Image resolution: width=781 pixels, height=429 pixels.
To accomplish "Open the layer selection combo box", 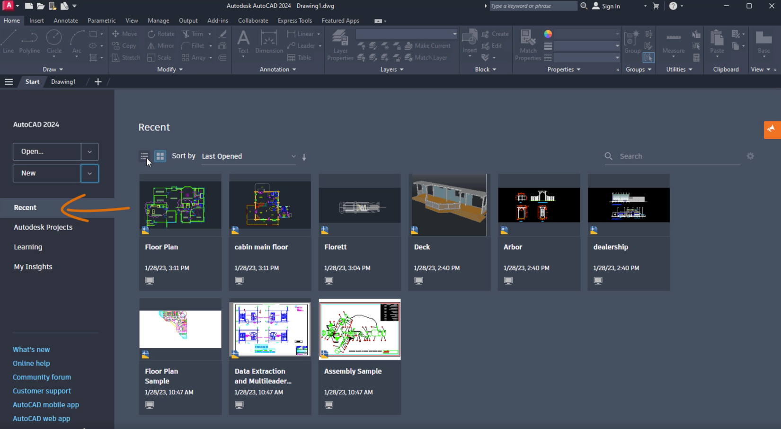I will point(407,34).
